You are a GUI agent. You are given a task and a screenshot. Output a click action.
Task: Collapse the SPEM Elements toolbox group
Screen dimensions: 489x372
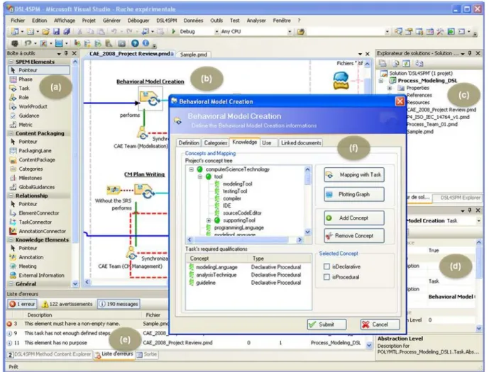pyautogui.click(x=11, y=62)
